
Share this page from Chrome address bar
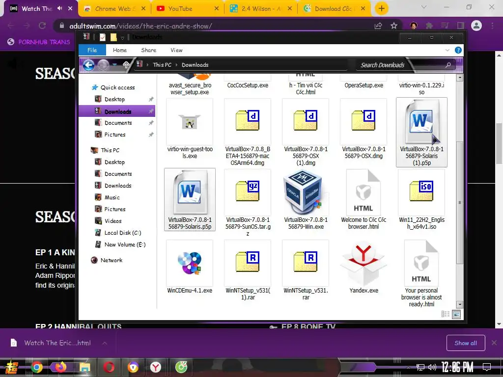tap(378, 26)
